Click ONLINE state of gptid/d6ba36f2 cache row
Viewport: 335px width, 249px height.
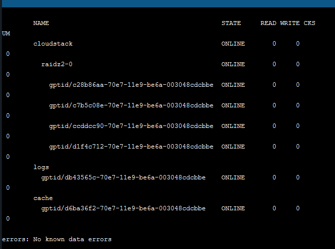click(x=233, y=208)
